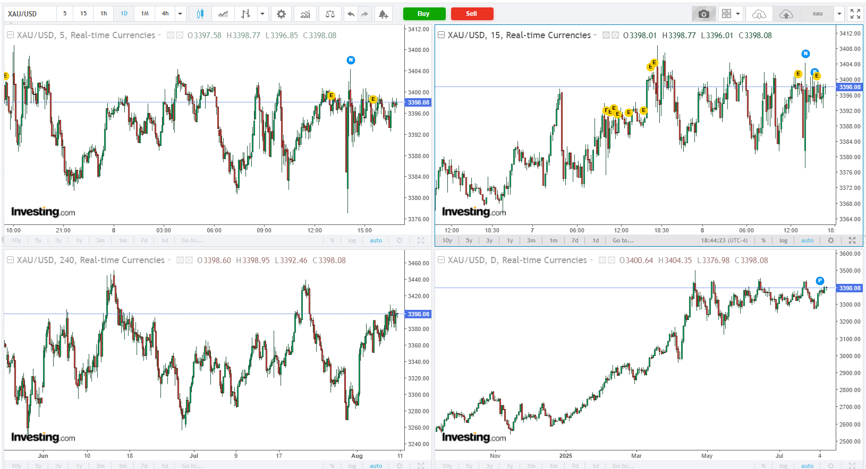Open 15-minute chart title dropdown arrow
The image size is (866, 469).
click(595, 36)
